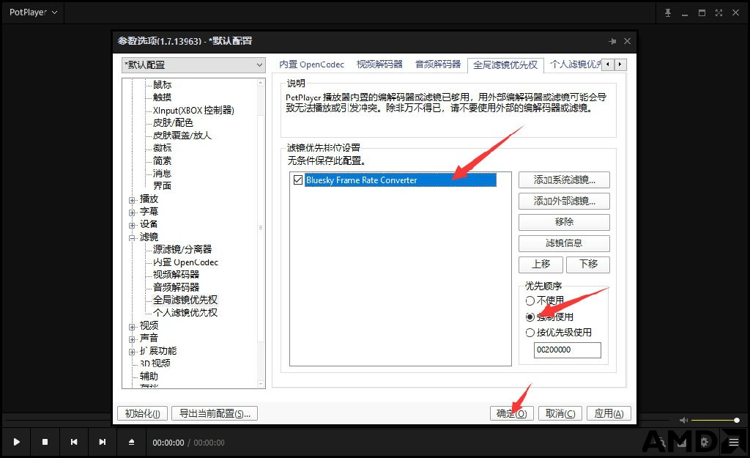Screen dimensions: 750x458
Task: Expand the 播放 tree node
Action: [x=132, y=200]
